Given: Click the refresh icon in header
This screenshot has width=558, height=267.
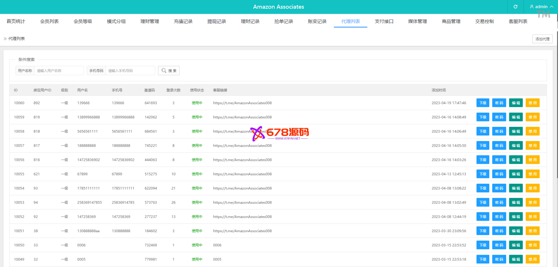Looking at the screenshot, I should pos(515,7).
